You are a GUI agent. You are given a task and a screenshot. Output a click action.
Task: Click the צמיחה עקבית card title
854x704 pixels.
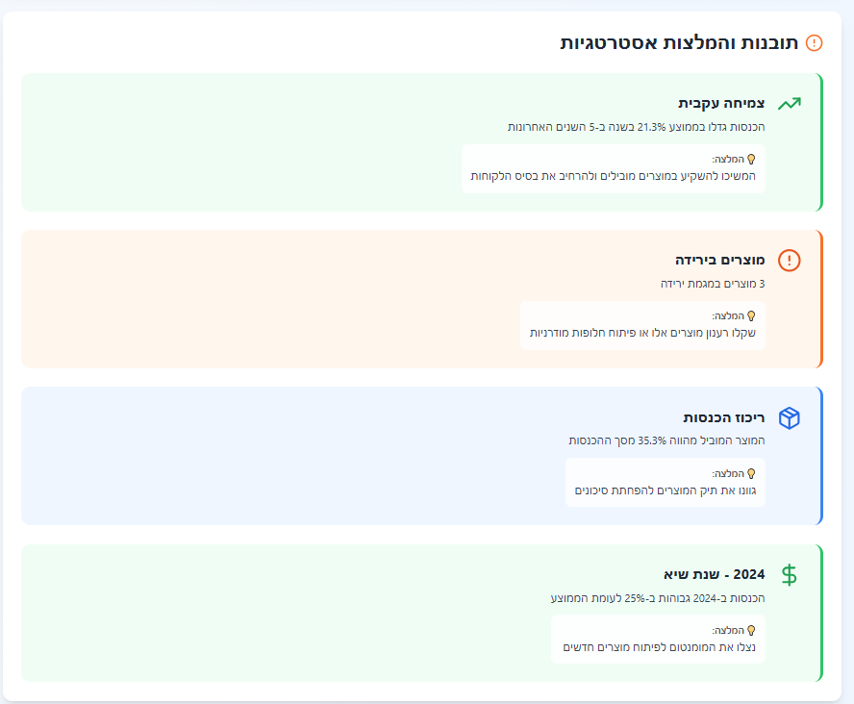tap(721, 103)
